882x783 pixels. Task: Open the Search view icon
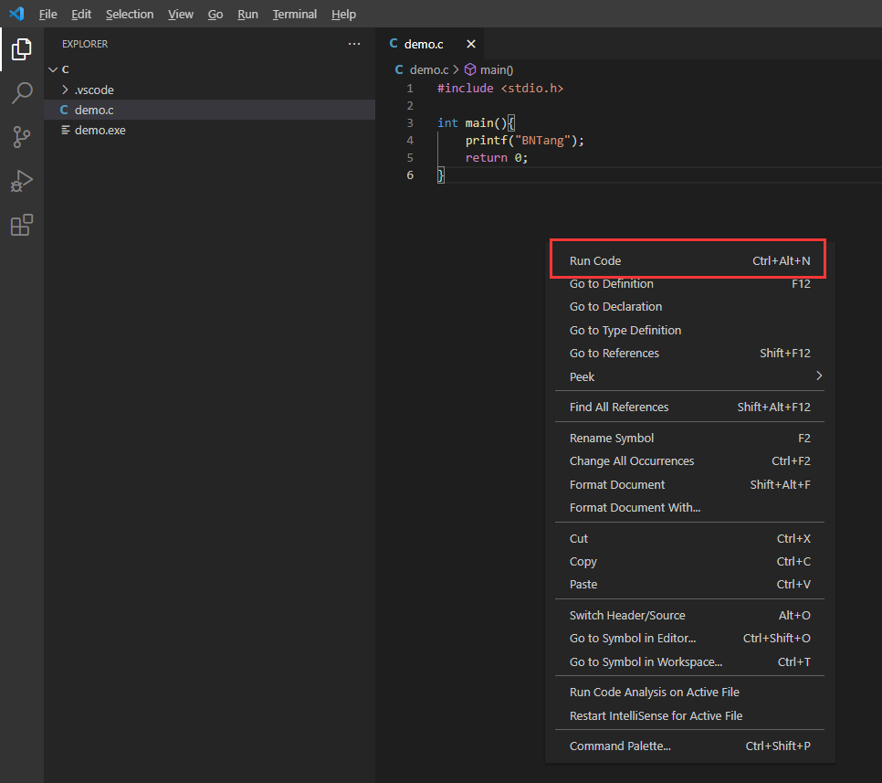click(x=22, y=93)
